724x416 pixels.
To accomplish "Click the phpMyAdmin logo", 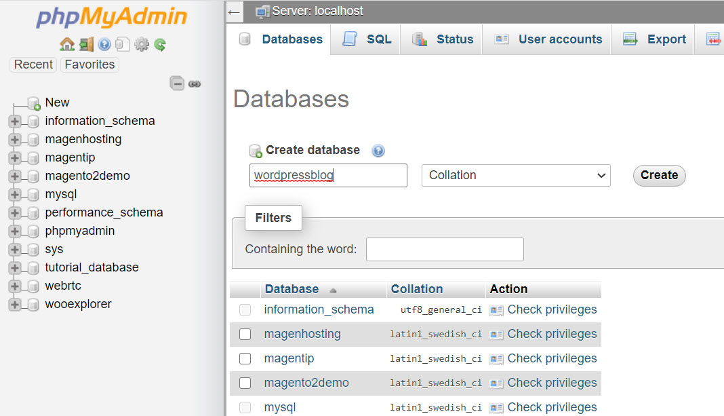I will point(112,17).
